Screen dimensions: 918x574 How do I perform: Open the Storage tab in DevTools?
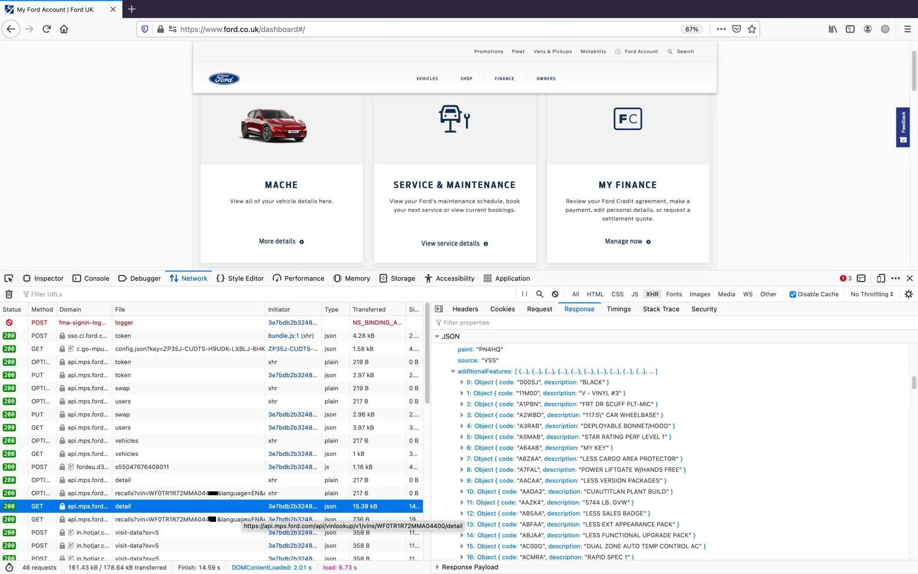click(397, 278)
